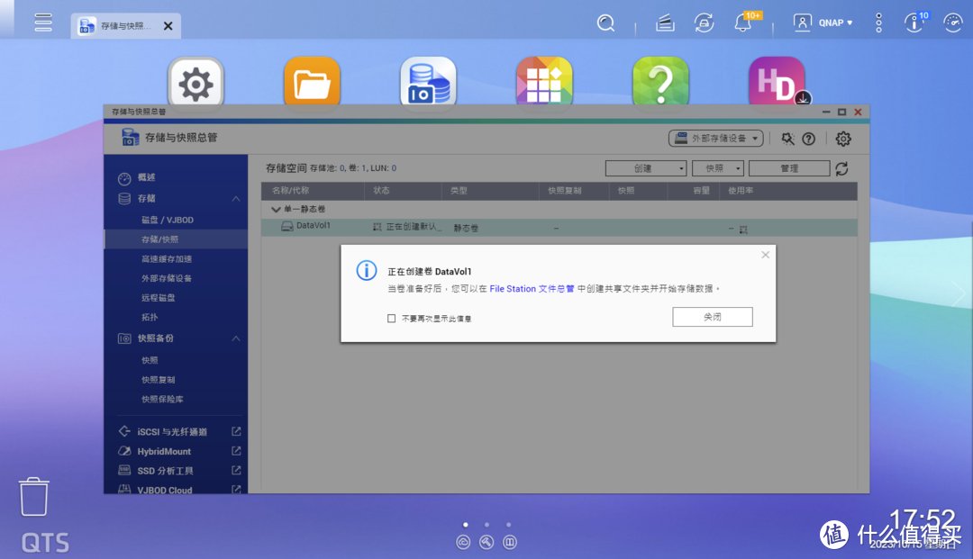The image size is (973, 559).
Task: Open the 快照 dropdown button in the toolbar
Action: tap(718, 168)
